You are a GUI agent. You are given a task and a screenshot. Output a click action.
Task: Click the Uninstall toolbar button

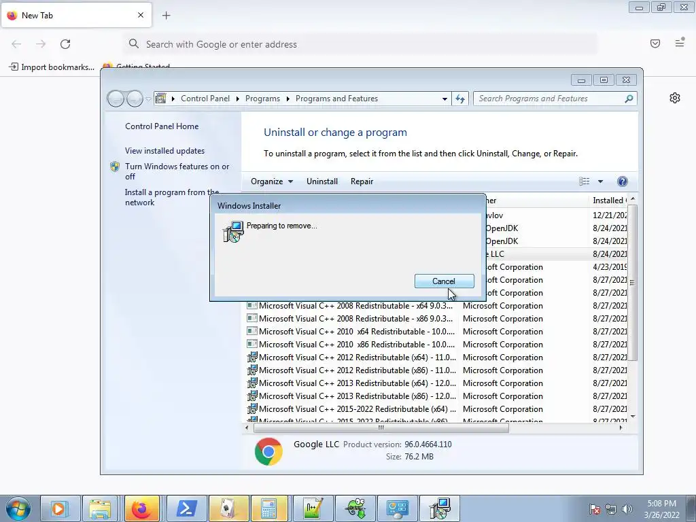pos(321,181)
